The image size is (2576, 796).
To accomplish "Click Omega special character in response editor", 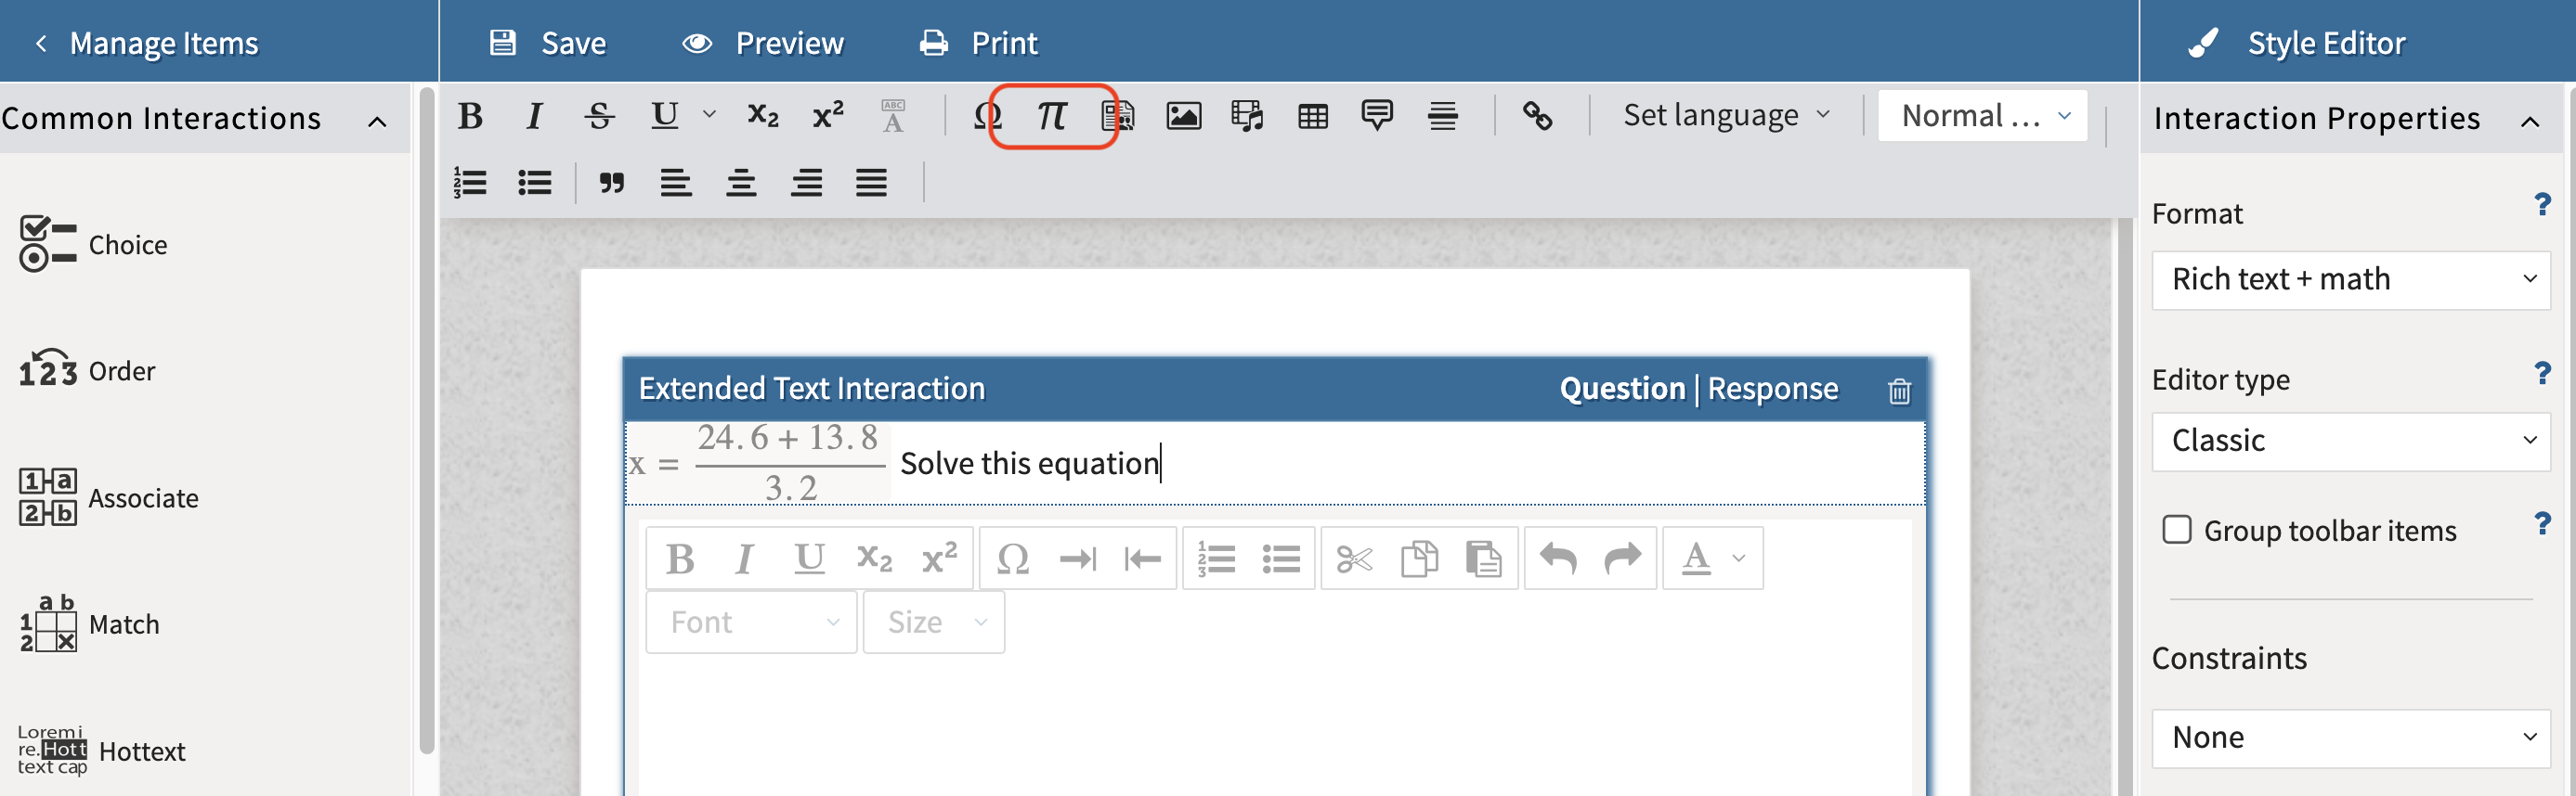I will click(x=1013, y=558).
